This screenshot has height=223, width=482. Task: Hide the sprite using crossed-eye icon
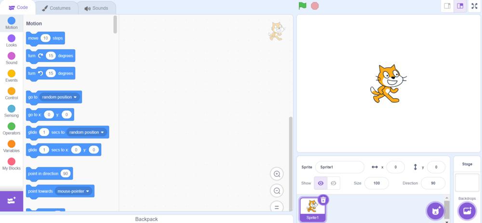tap(334, 183)
